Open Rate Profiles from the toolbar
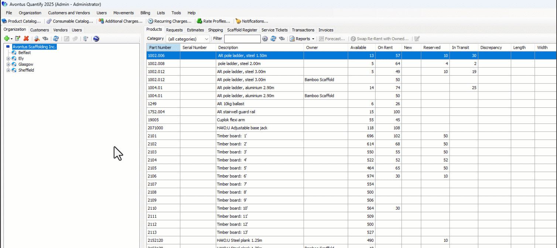The width and height of the screenshot is (557, 248). (x=213, y=21)
